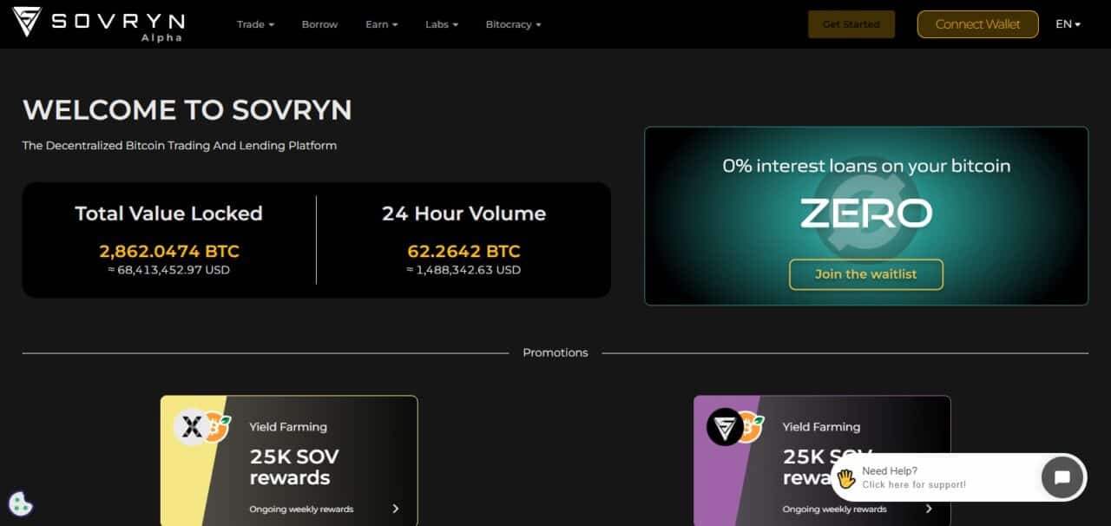Click the ≈ 68,413,452.97 USD amount
The width and height of the screenshot is (1111, 526).
click(168, 270)
